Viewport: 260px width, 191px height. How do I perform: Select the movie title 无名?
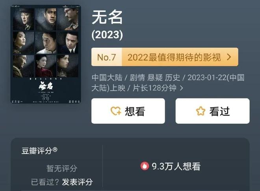[x=107, y=17]
